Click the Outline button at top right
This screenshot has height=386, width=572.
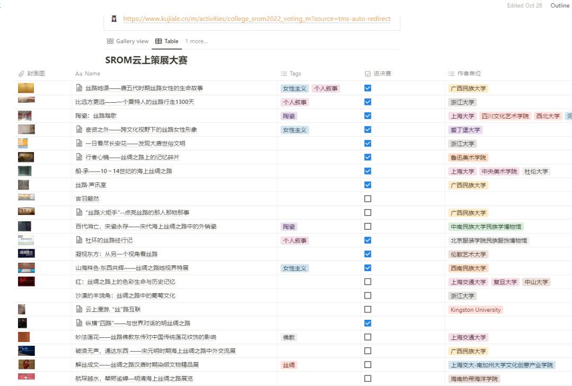560,5
